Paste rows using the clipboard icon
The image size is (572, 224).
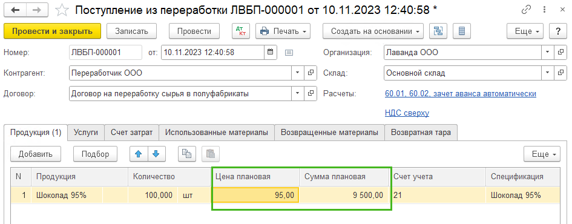click(x=211, y=154)
